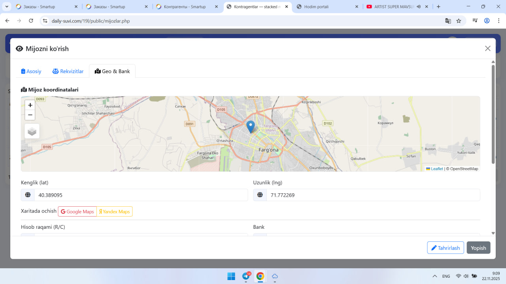The image size is (506, 284).
Task: Click the Tahrirlash edit button
Action: (445, 248)
